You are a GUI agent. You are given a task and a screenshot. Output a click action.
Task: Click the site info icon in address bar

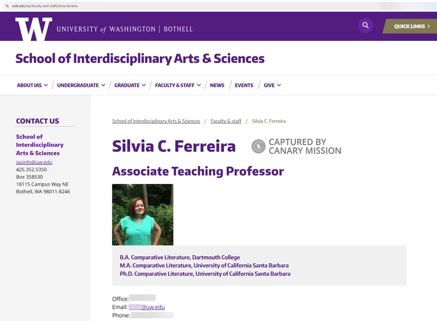pyautogui.click(x=7, y=6)
